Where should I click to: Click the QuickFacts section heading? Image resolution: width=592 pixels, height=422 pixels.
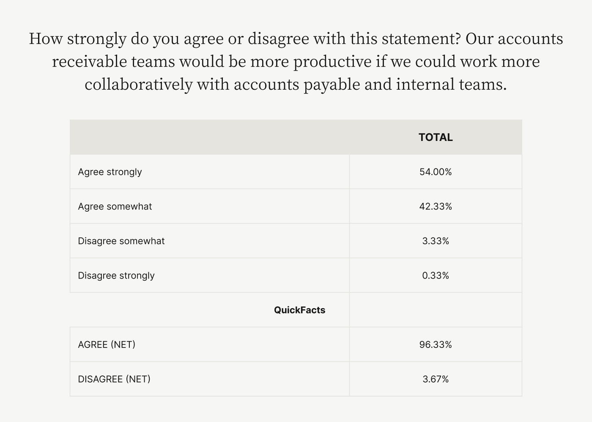tap(299, 310)
